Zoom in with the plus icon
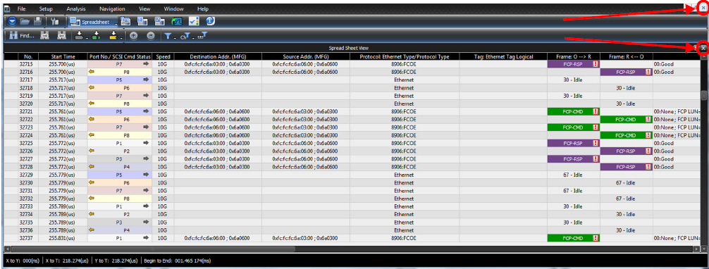The image size is (709, 269). [133, 36]
